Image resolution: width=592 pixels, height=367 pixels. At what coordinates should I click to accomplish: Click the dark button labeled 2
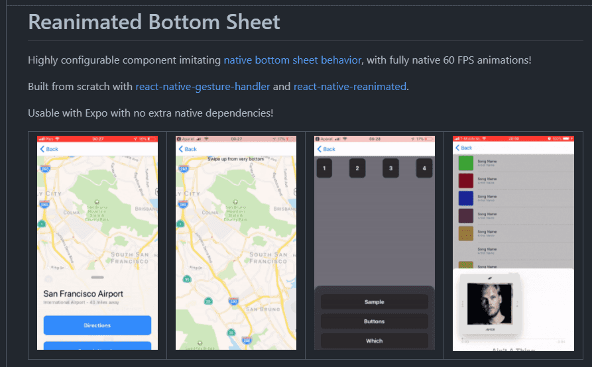point(357,168)
